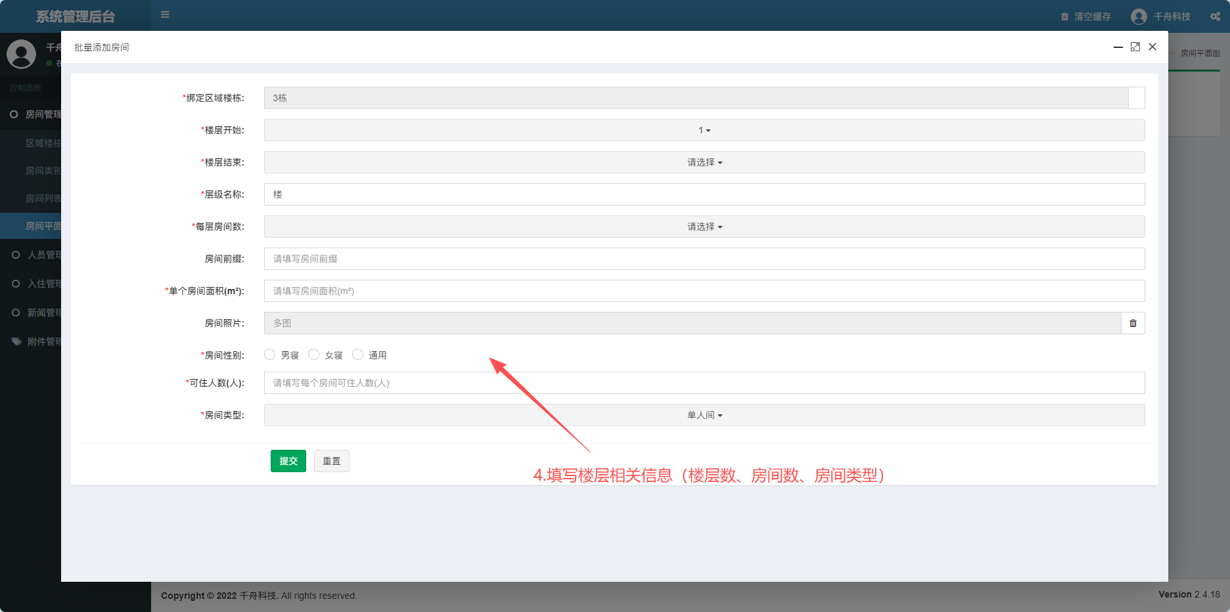
Task: Minimize the batch add room dialog
Action: (1118, 47)
